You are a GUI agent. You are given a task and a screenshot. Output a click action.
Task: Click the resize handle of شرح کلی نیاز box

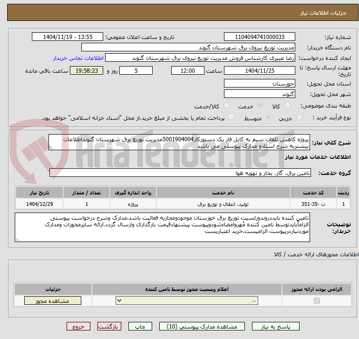click(51, 148)
